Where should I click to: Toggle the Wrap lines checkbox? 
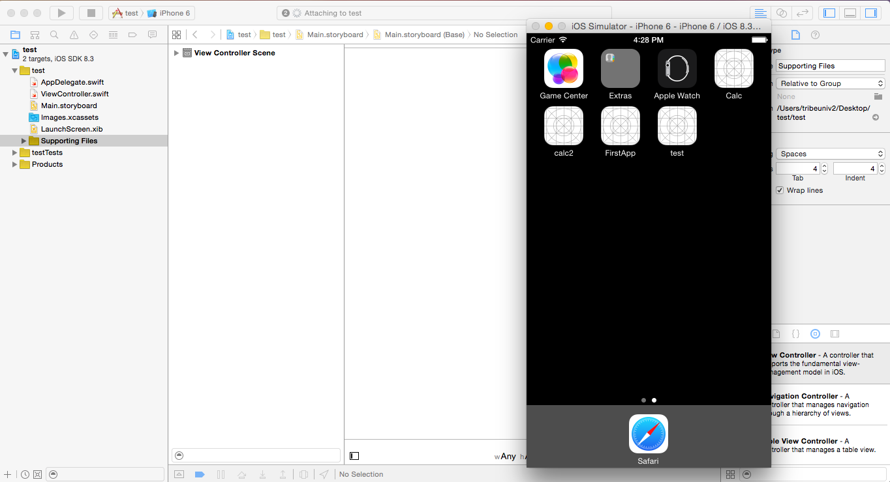pyautogui.click(x=780, y=190)
